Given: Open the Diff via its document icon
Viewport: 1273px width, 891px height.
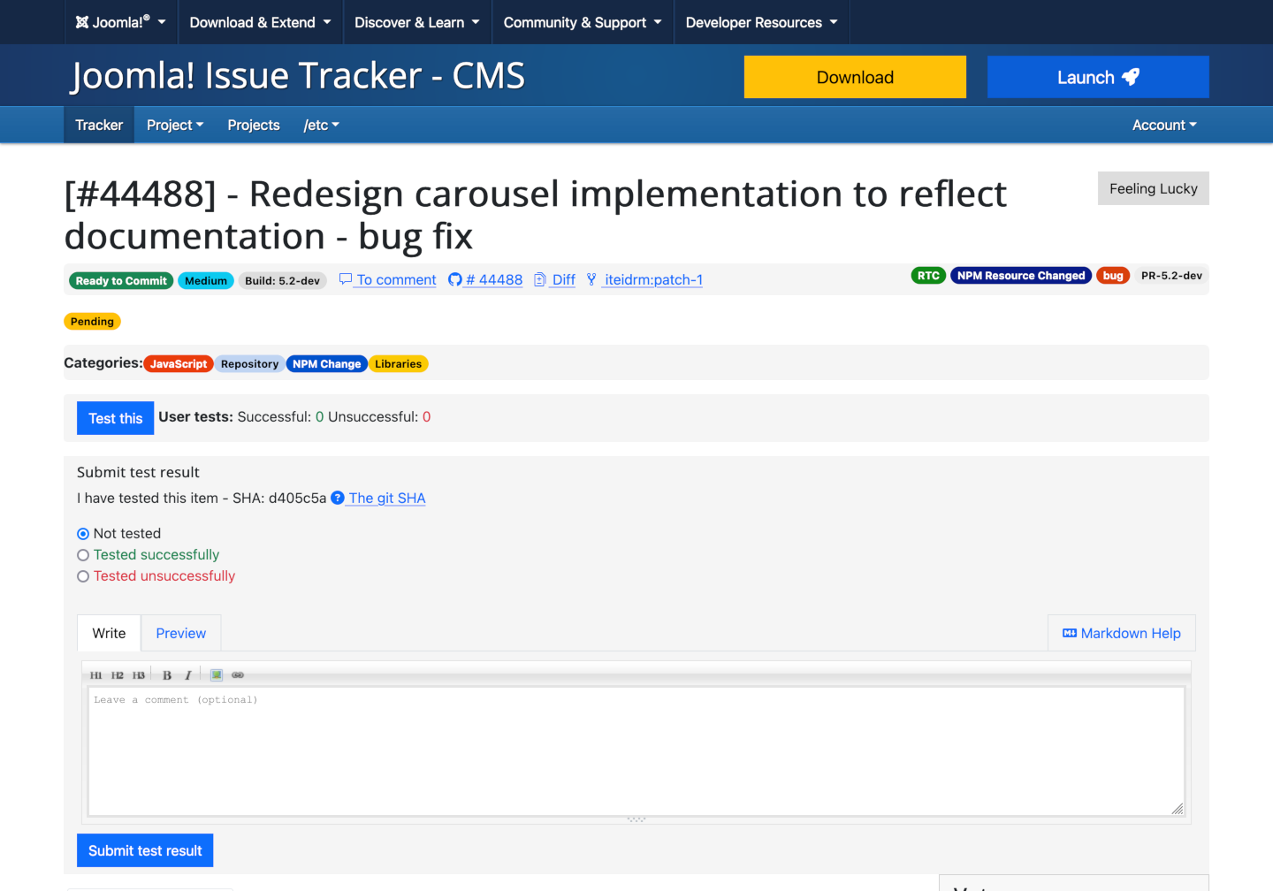Looking at the screenshot, I should (540, 279).
